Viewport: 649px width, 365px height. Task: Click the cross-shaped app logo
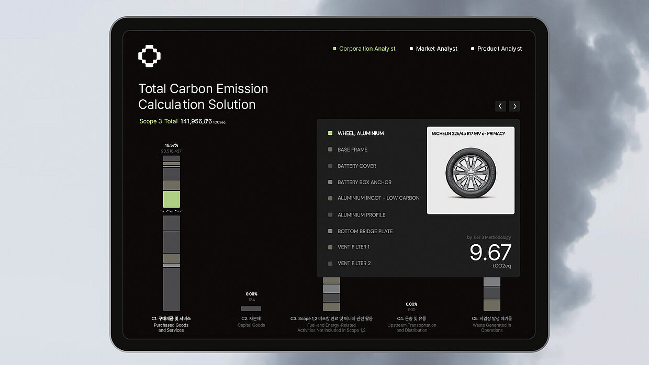(149, 56)
